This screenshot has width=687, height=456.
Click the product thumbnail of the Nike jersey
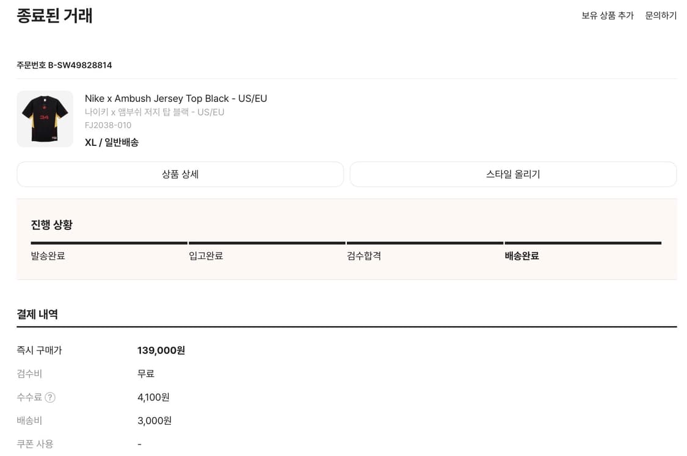click(45, 118)
